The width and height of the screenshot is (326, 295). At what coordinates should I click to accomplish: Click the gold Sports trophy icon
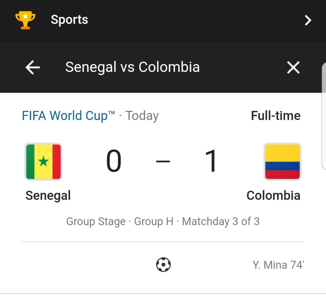(25, 20)
